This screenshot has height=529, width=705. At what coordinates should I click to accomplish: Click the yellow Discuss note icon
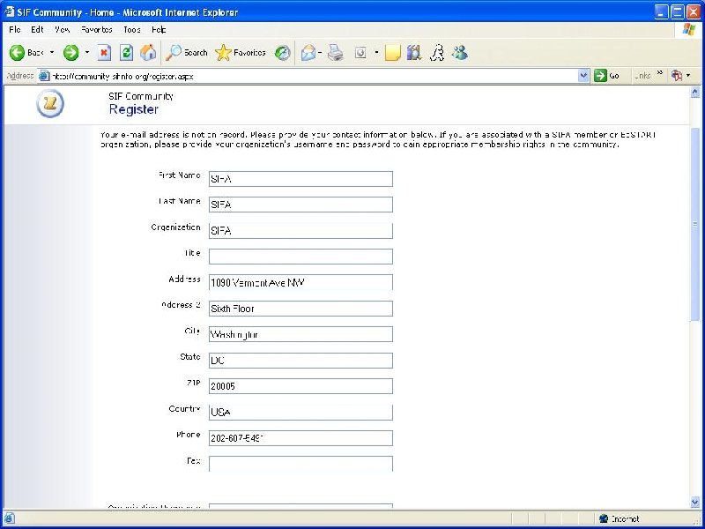(x=392, y=53)
